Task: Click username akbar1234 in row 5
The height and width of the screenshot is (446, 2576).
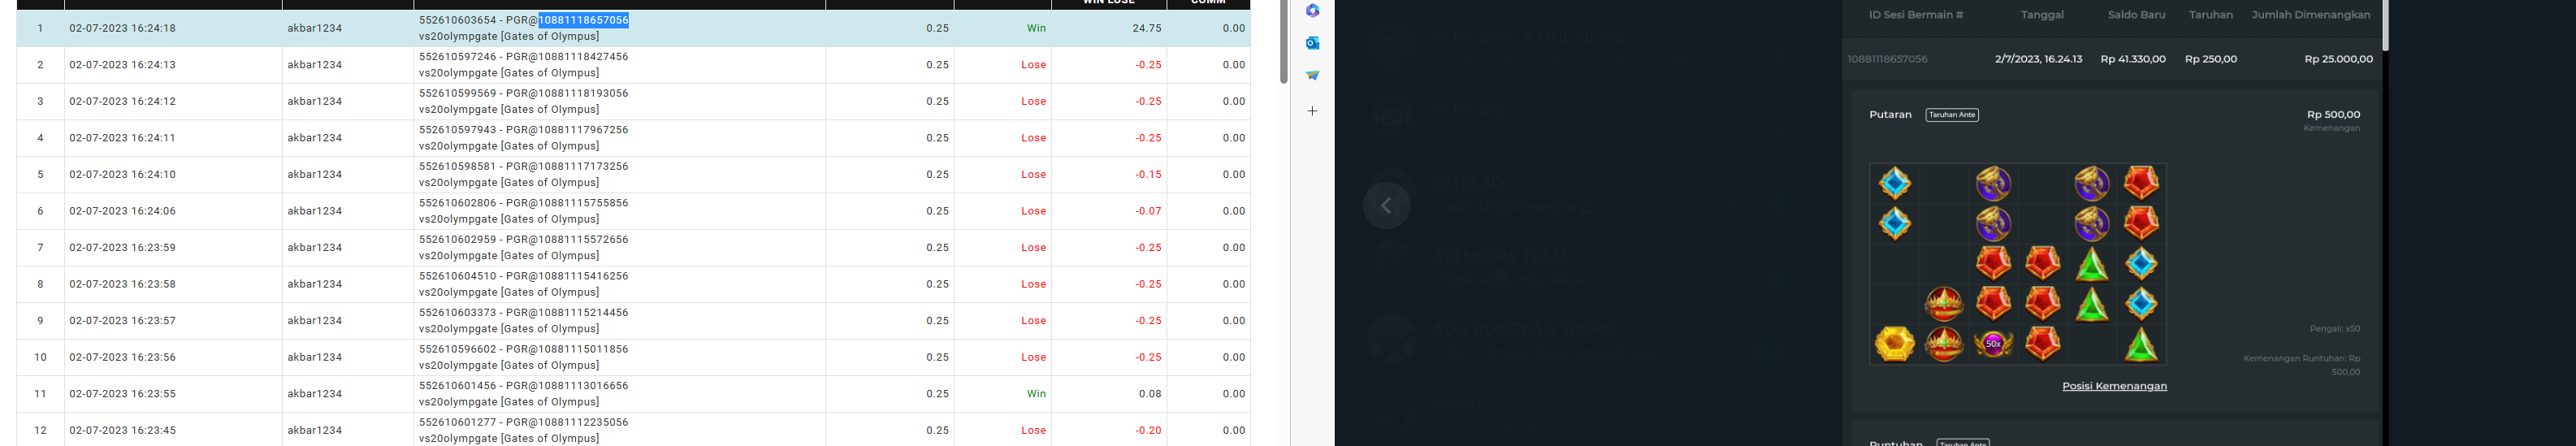Action: (x=315, y=174)
